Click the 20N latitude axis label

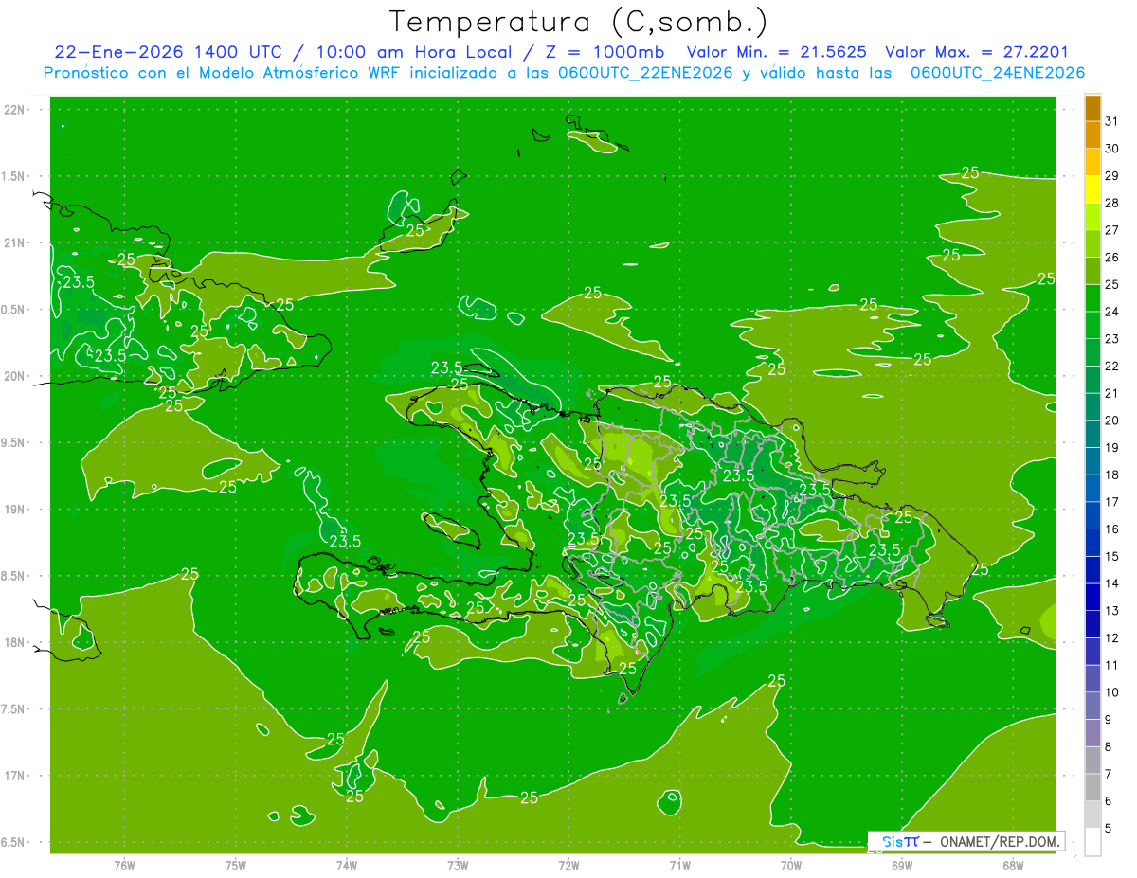click(15, 376)
